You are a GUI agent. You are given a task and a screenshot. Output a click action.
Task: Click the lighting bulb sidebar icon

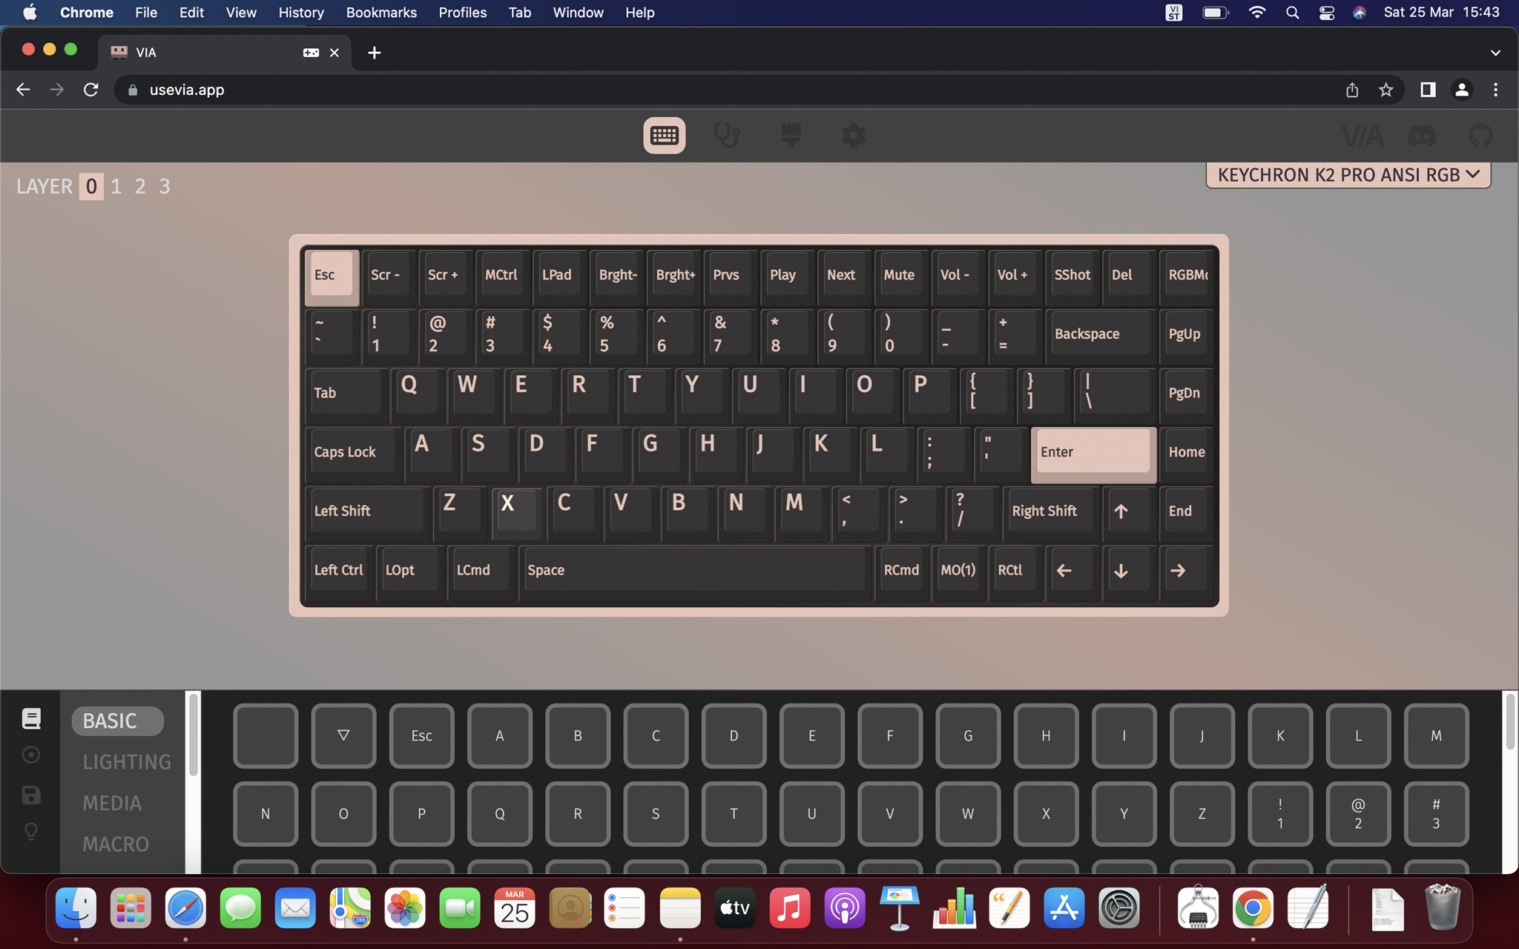click(31, 832)
